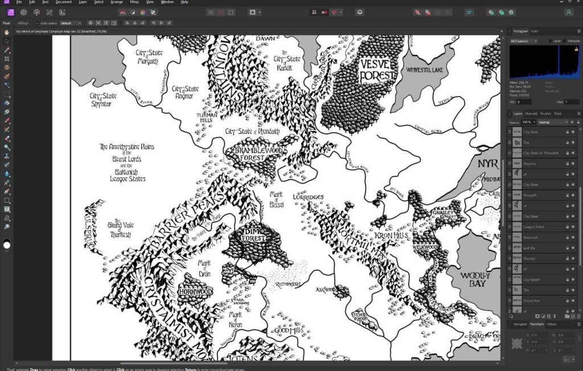Select the Move tool arrow
This screenshot has height=371, width=583.
click(7, 41)
